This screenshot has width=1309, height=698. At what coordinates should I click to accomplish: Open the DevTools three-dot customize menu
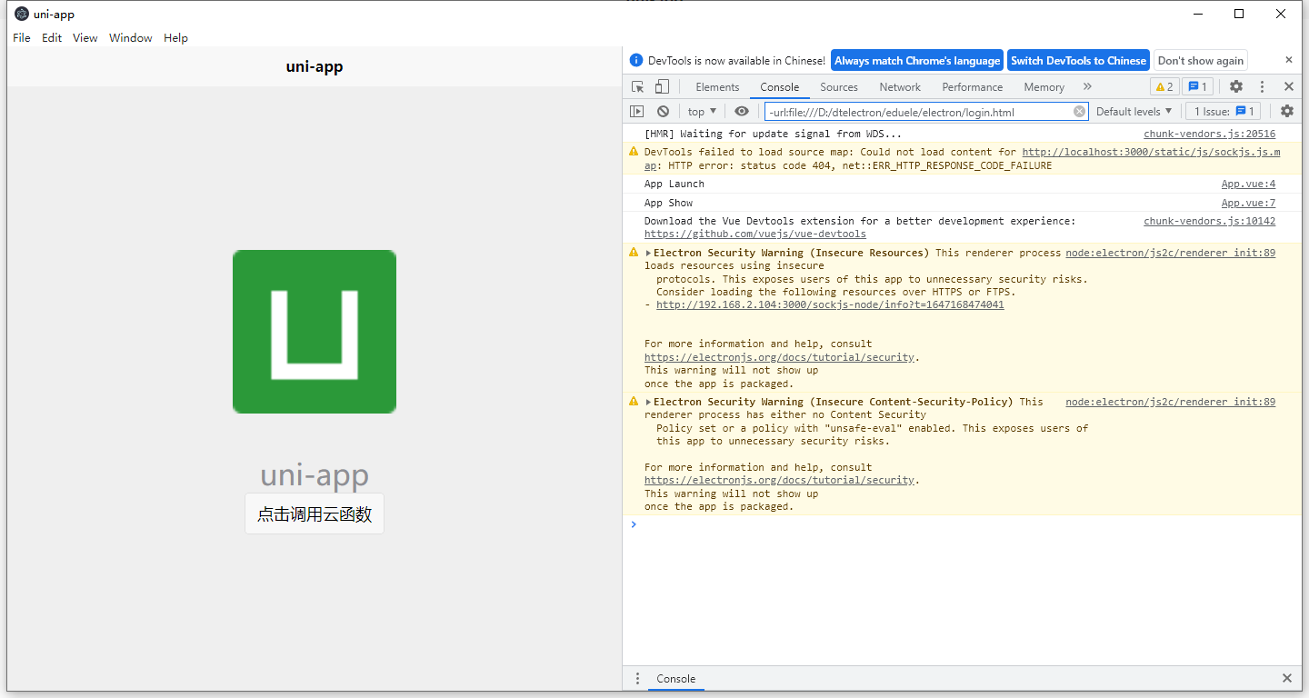click(x=1262, y=87)
